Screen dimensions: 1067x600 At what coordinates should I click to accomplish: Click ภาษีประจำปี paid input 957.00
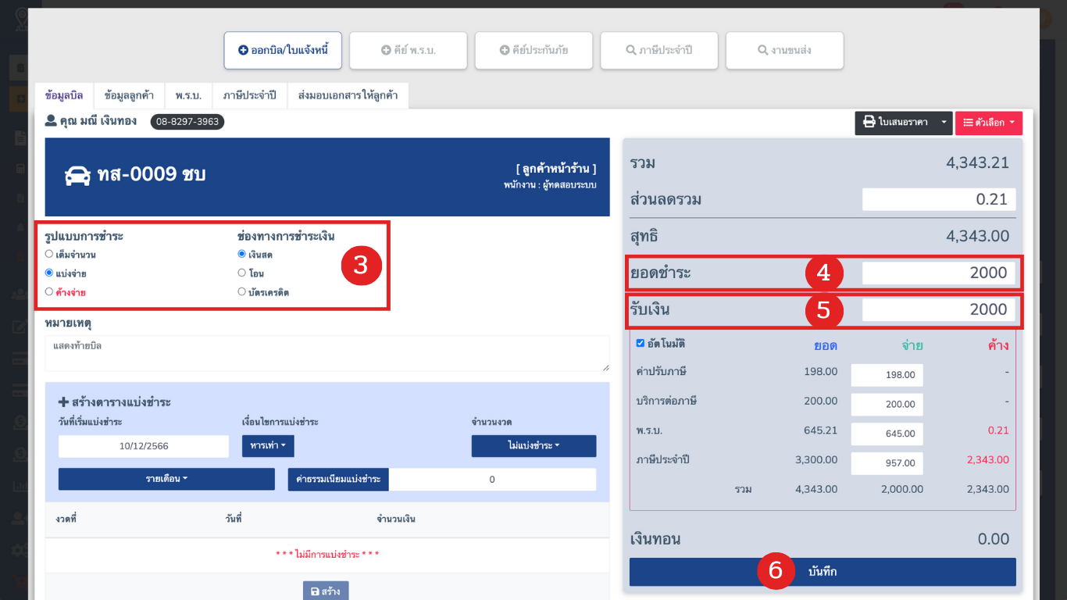[x=887, y=463]
